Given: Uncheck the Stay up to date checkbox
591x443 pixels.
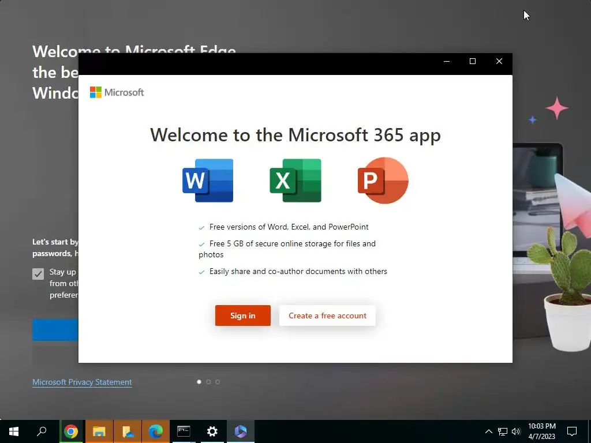Looking at the screenshot, I should pyautogui.click(x=38, y=274).
